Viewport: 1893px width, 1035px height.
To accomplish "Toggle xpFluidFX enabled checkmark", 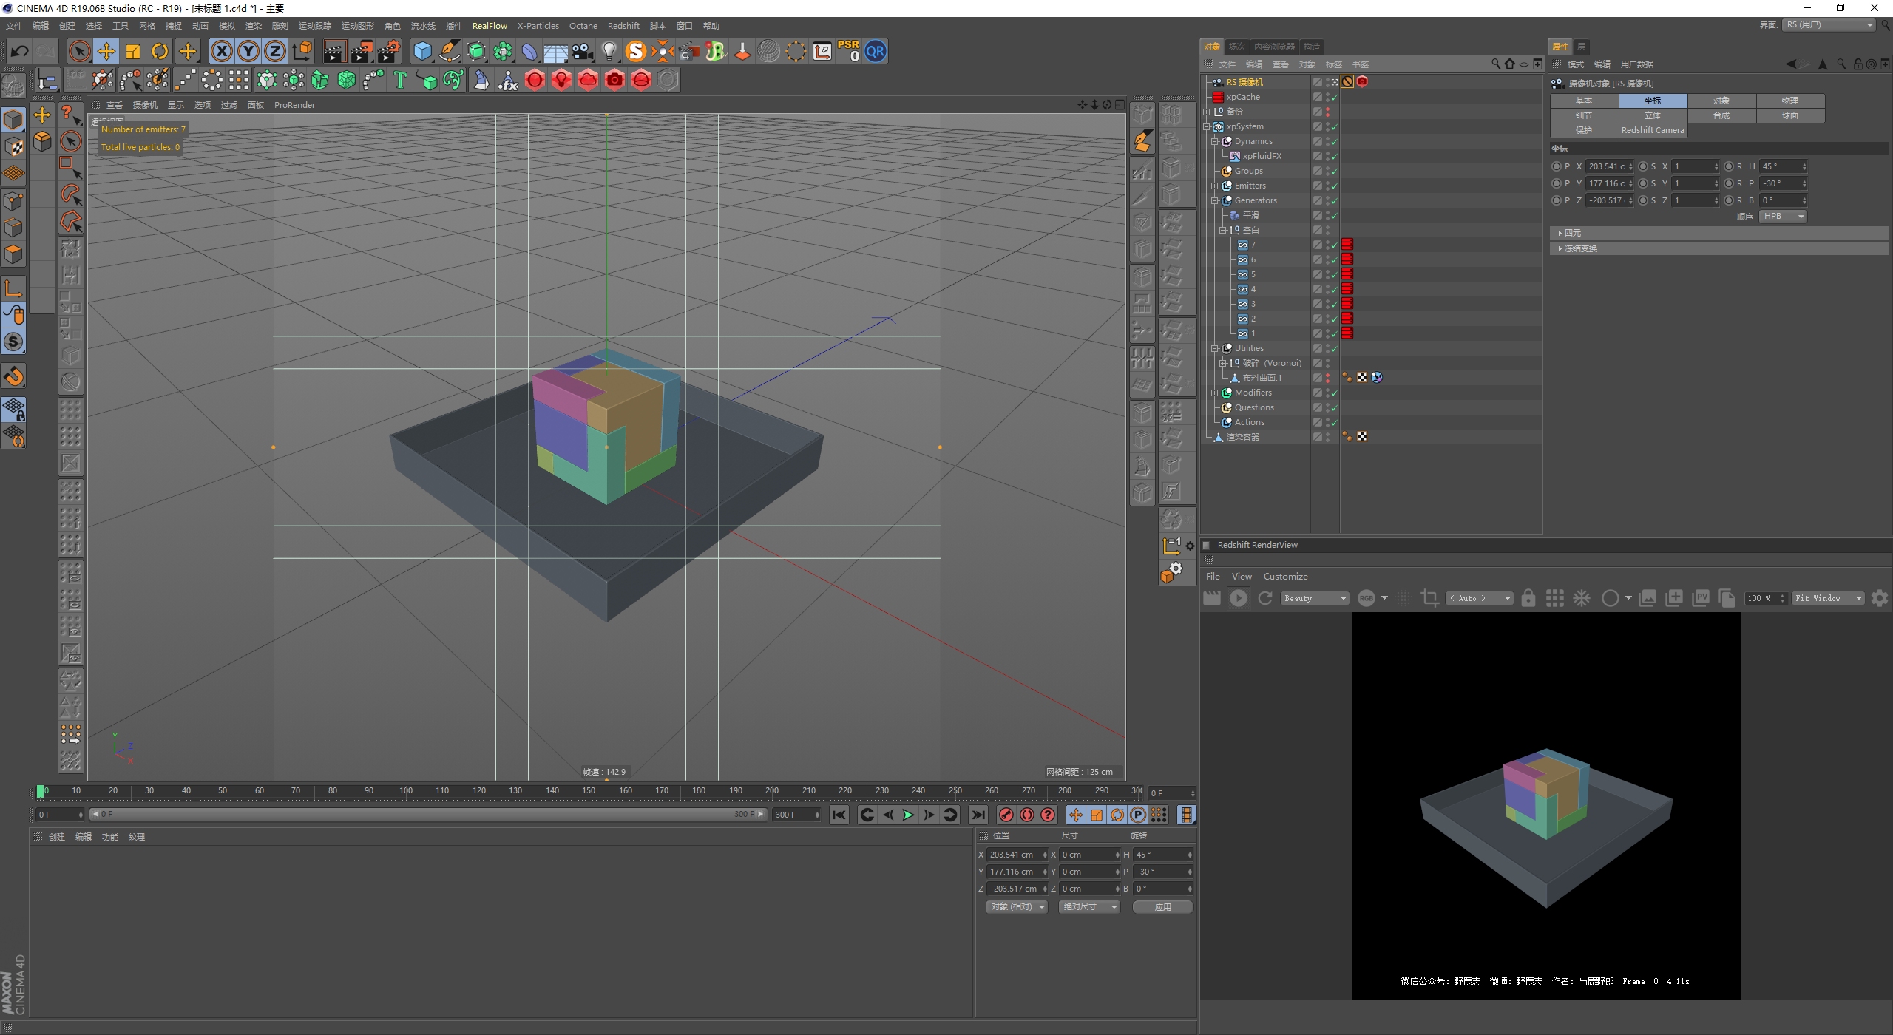I will click(x=1335, y=156).
